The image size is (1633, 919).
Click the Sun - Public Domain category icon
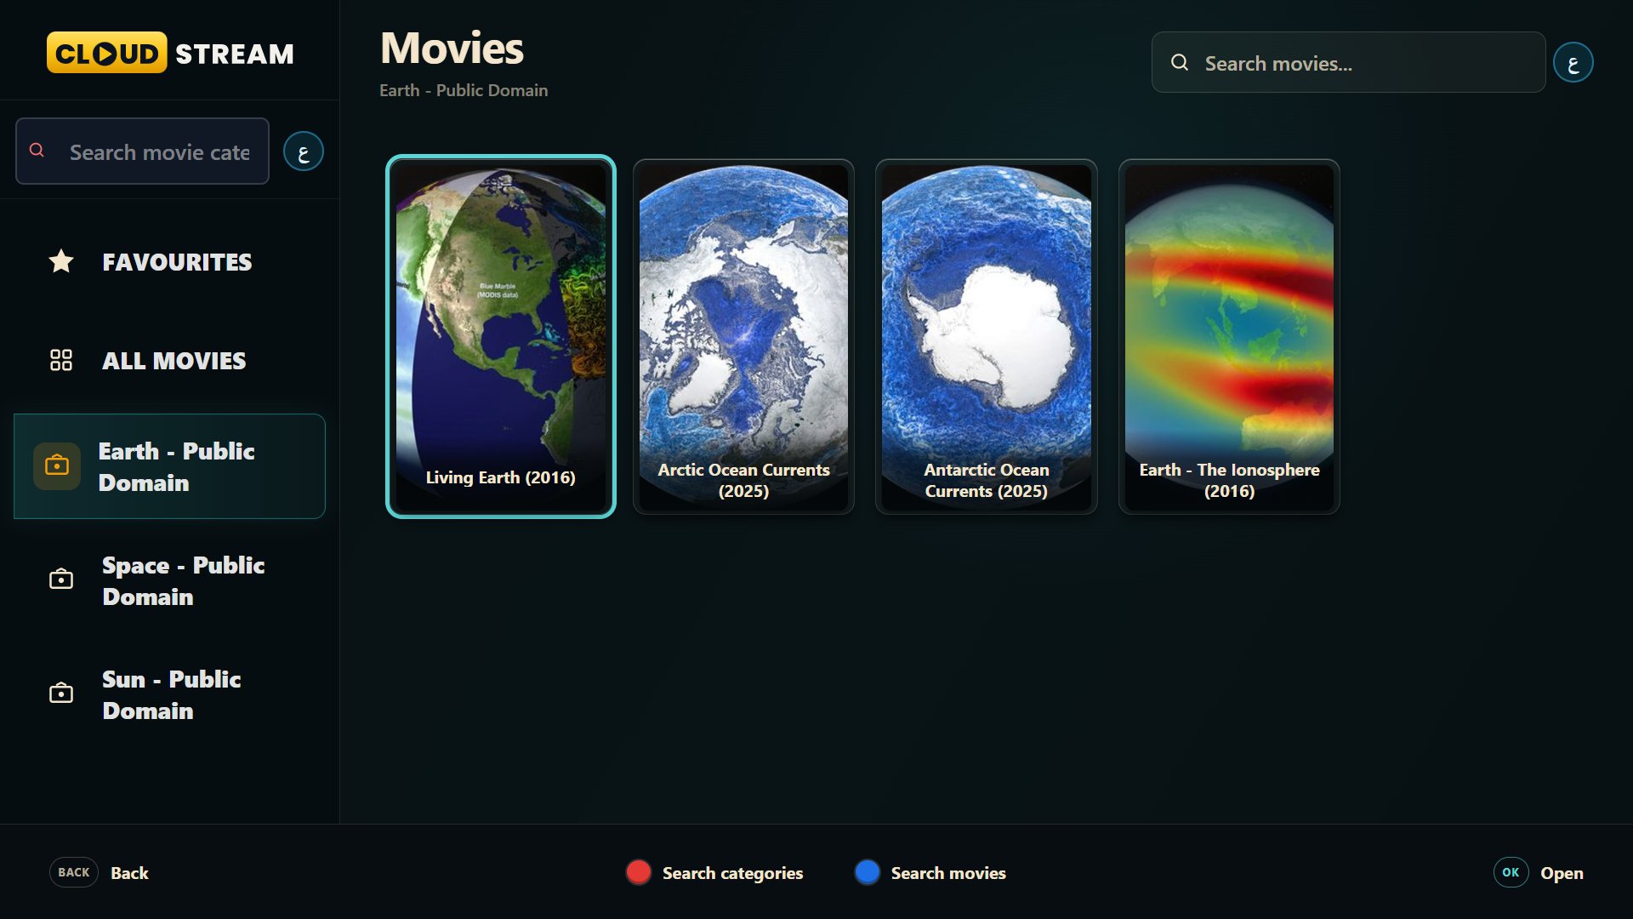[61, 694]
